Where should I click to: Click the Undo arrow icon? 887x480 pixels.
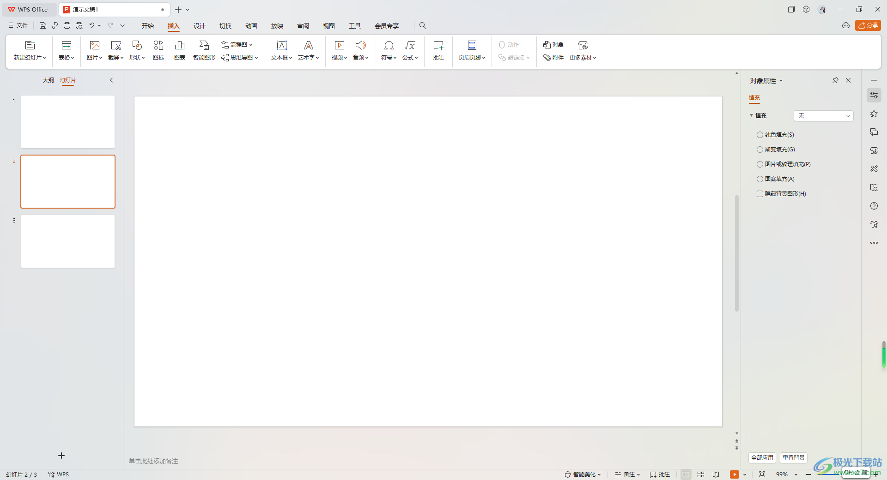(x=92, y=26)
